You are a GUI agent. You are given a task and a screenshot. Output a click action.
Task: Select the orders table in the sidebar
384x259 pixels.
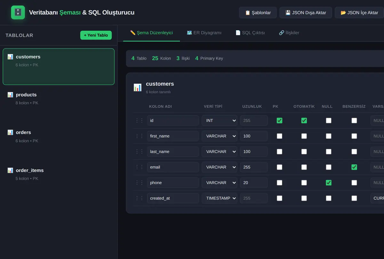click(59, 143)
